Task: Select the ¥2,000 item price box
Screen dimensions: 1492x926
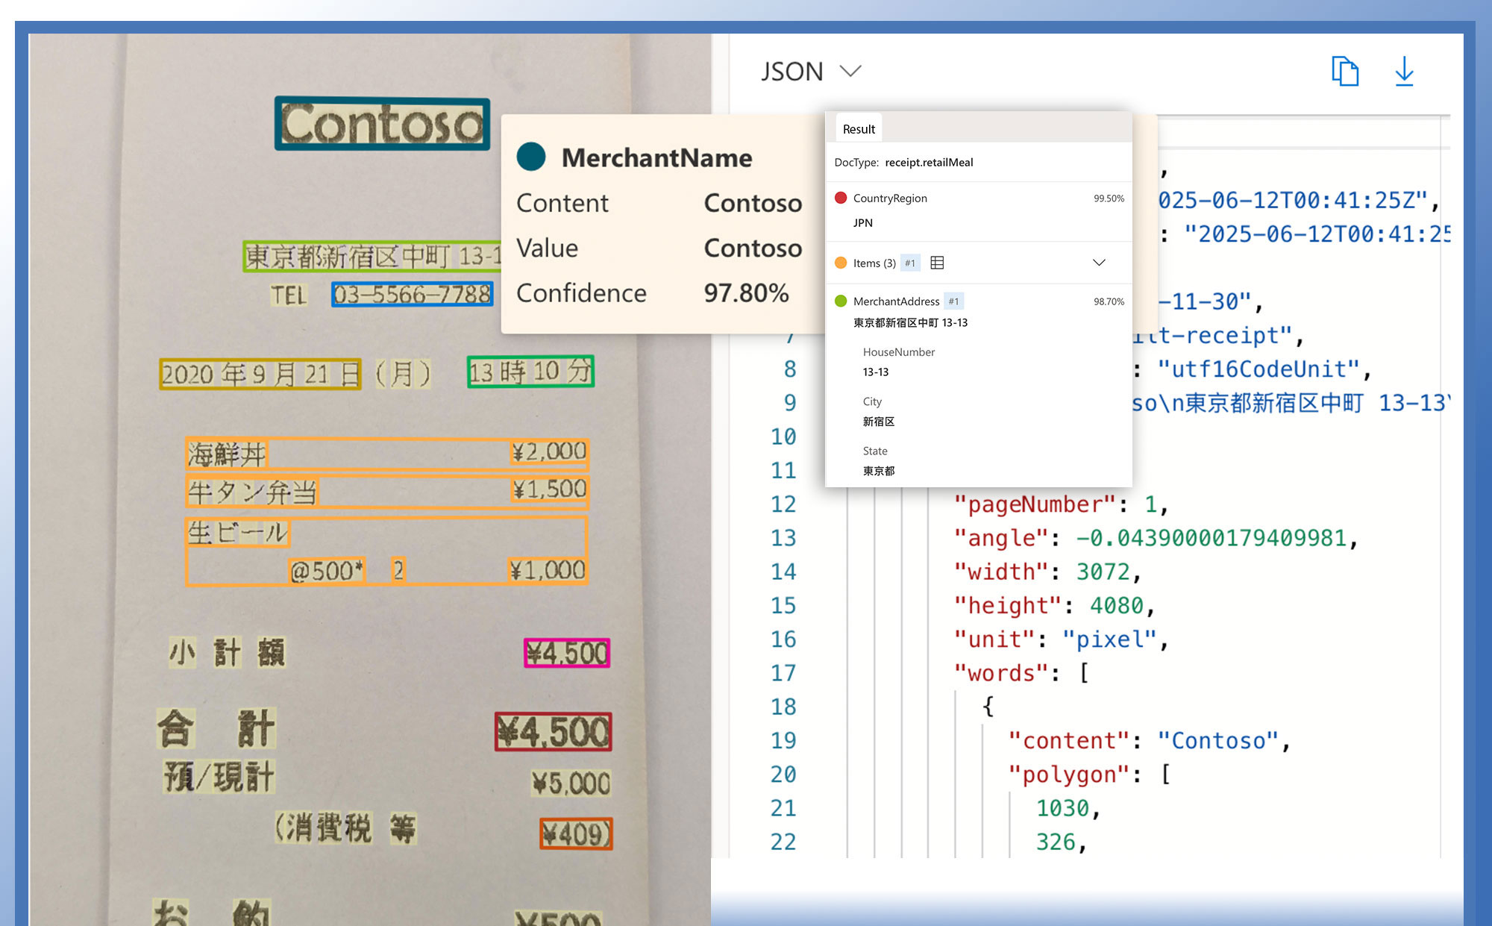Action: 549,451
